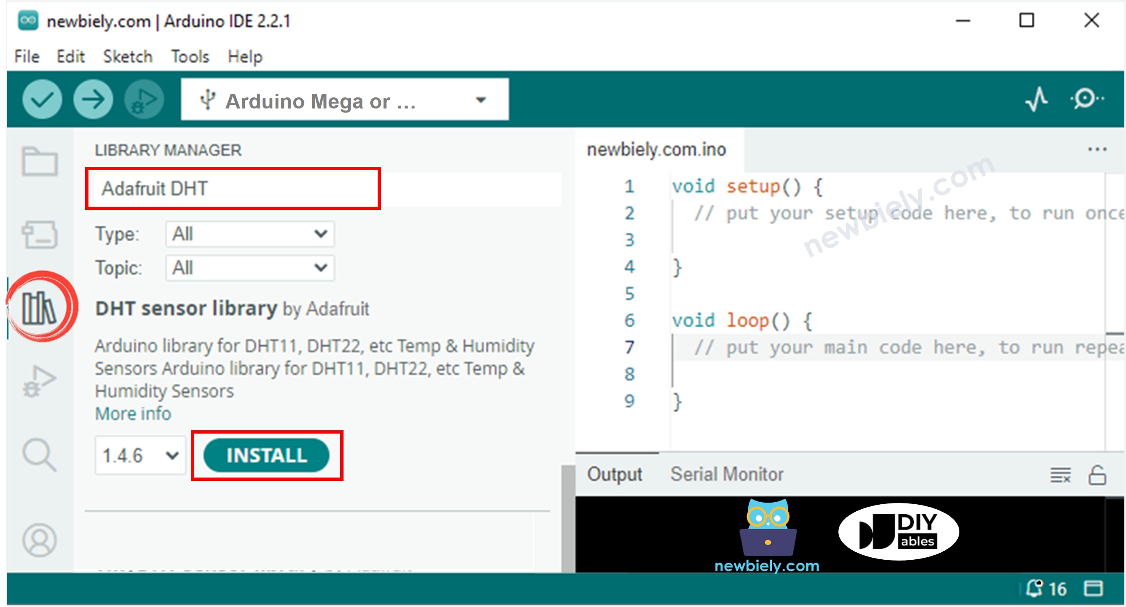Open the Debug panel sidebar icon
The height and width of the screenshot is (607, 1126).
click(x=39, y=381)
